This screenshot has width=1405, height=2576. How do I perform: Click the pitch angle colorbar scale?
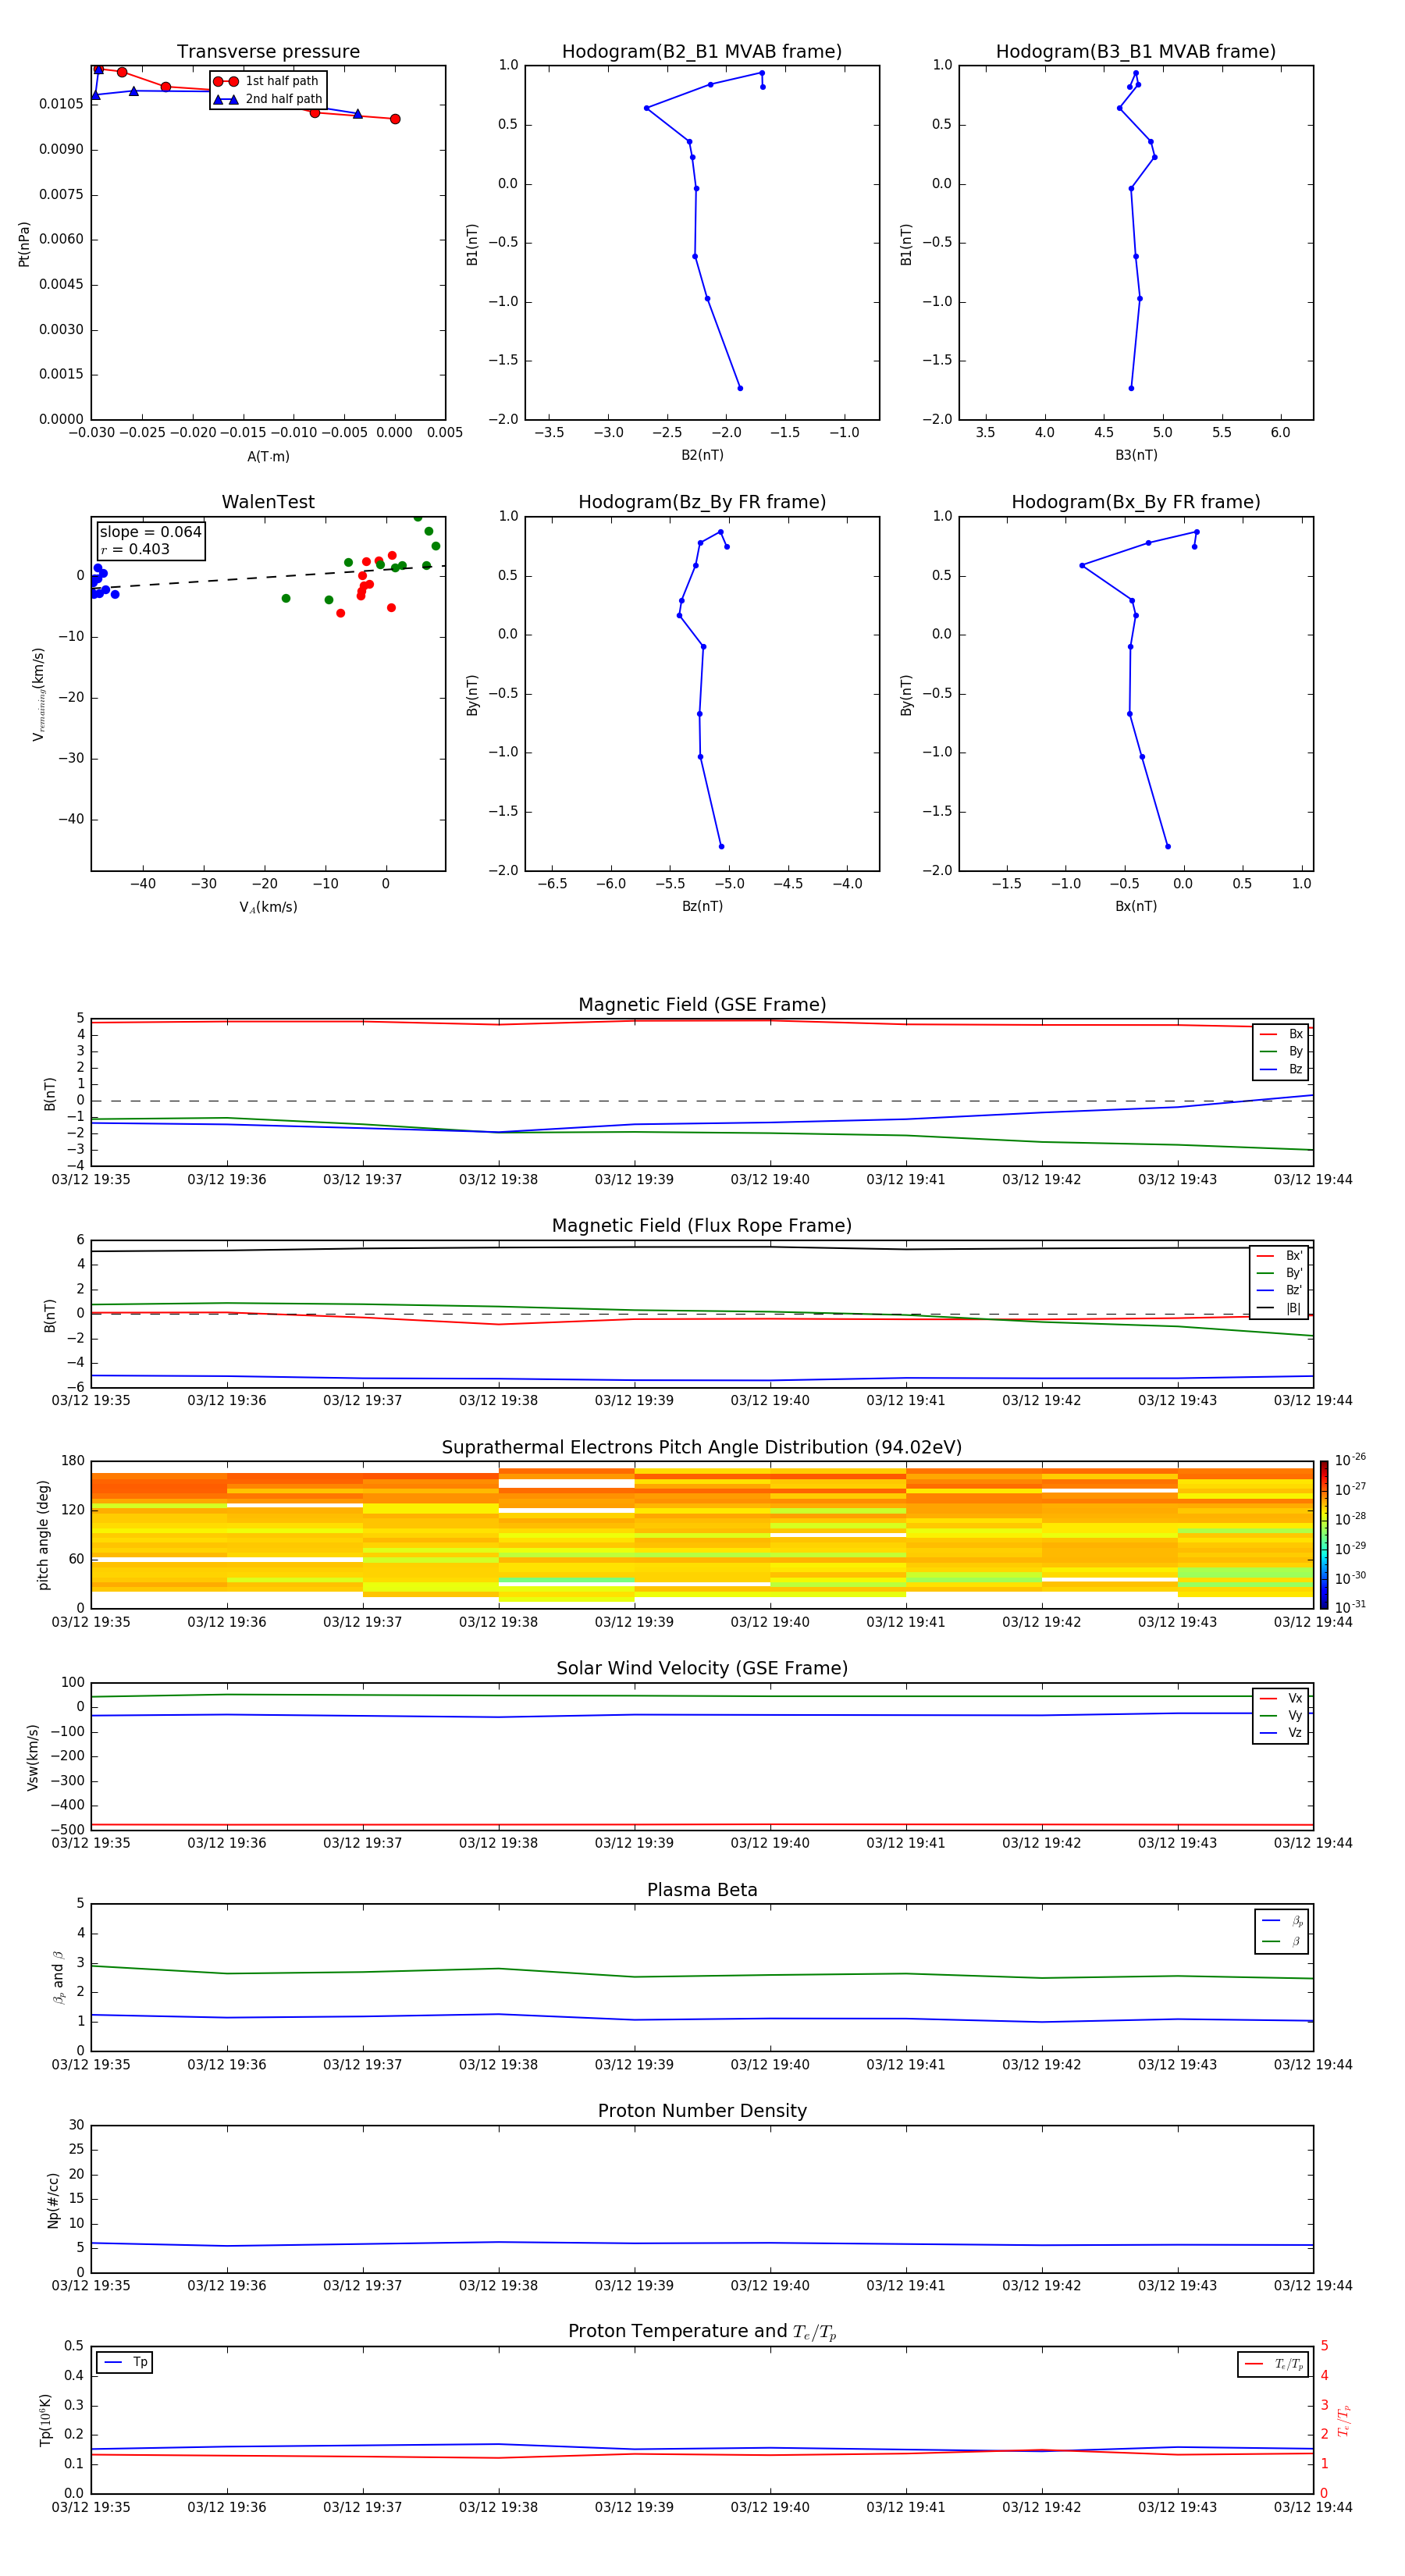tap(1324, 1535)
